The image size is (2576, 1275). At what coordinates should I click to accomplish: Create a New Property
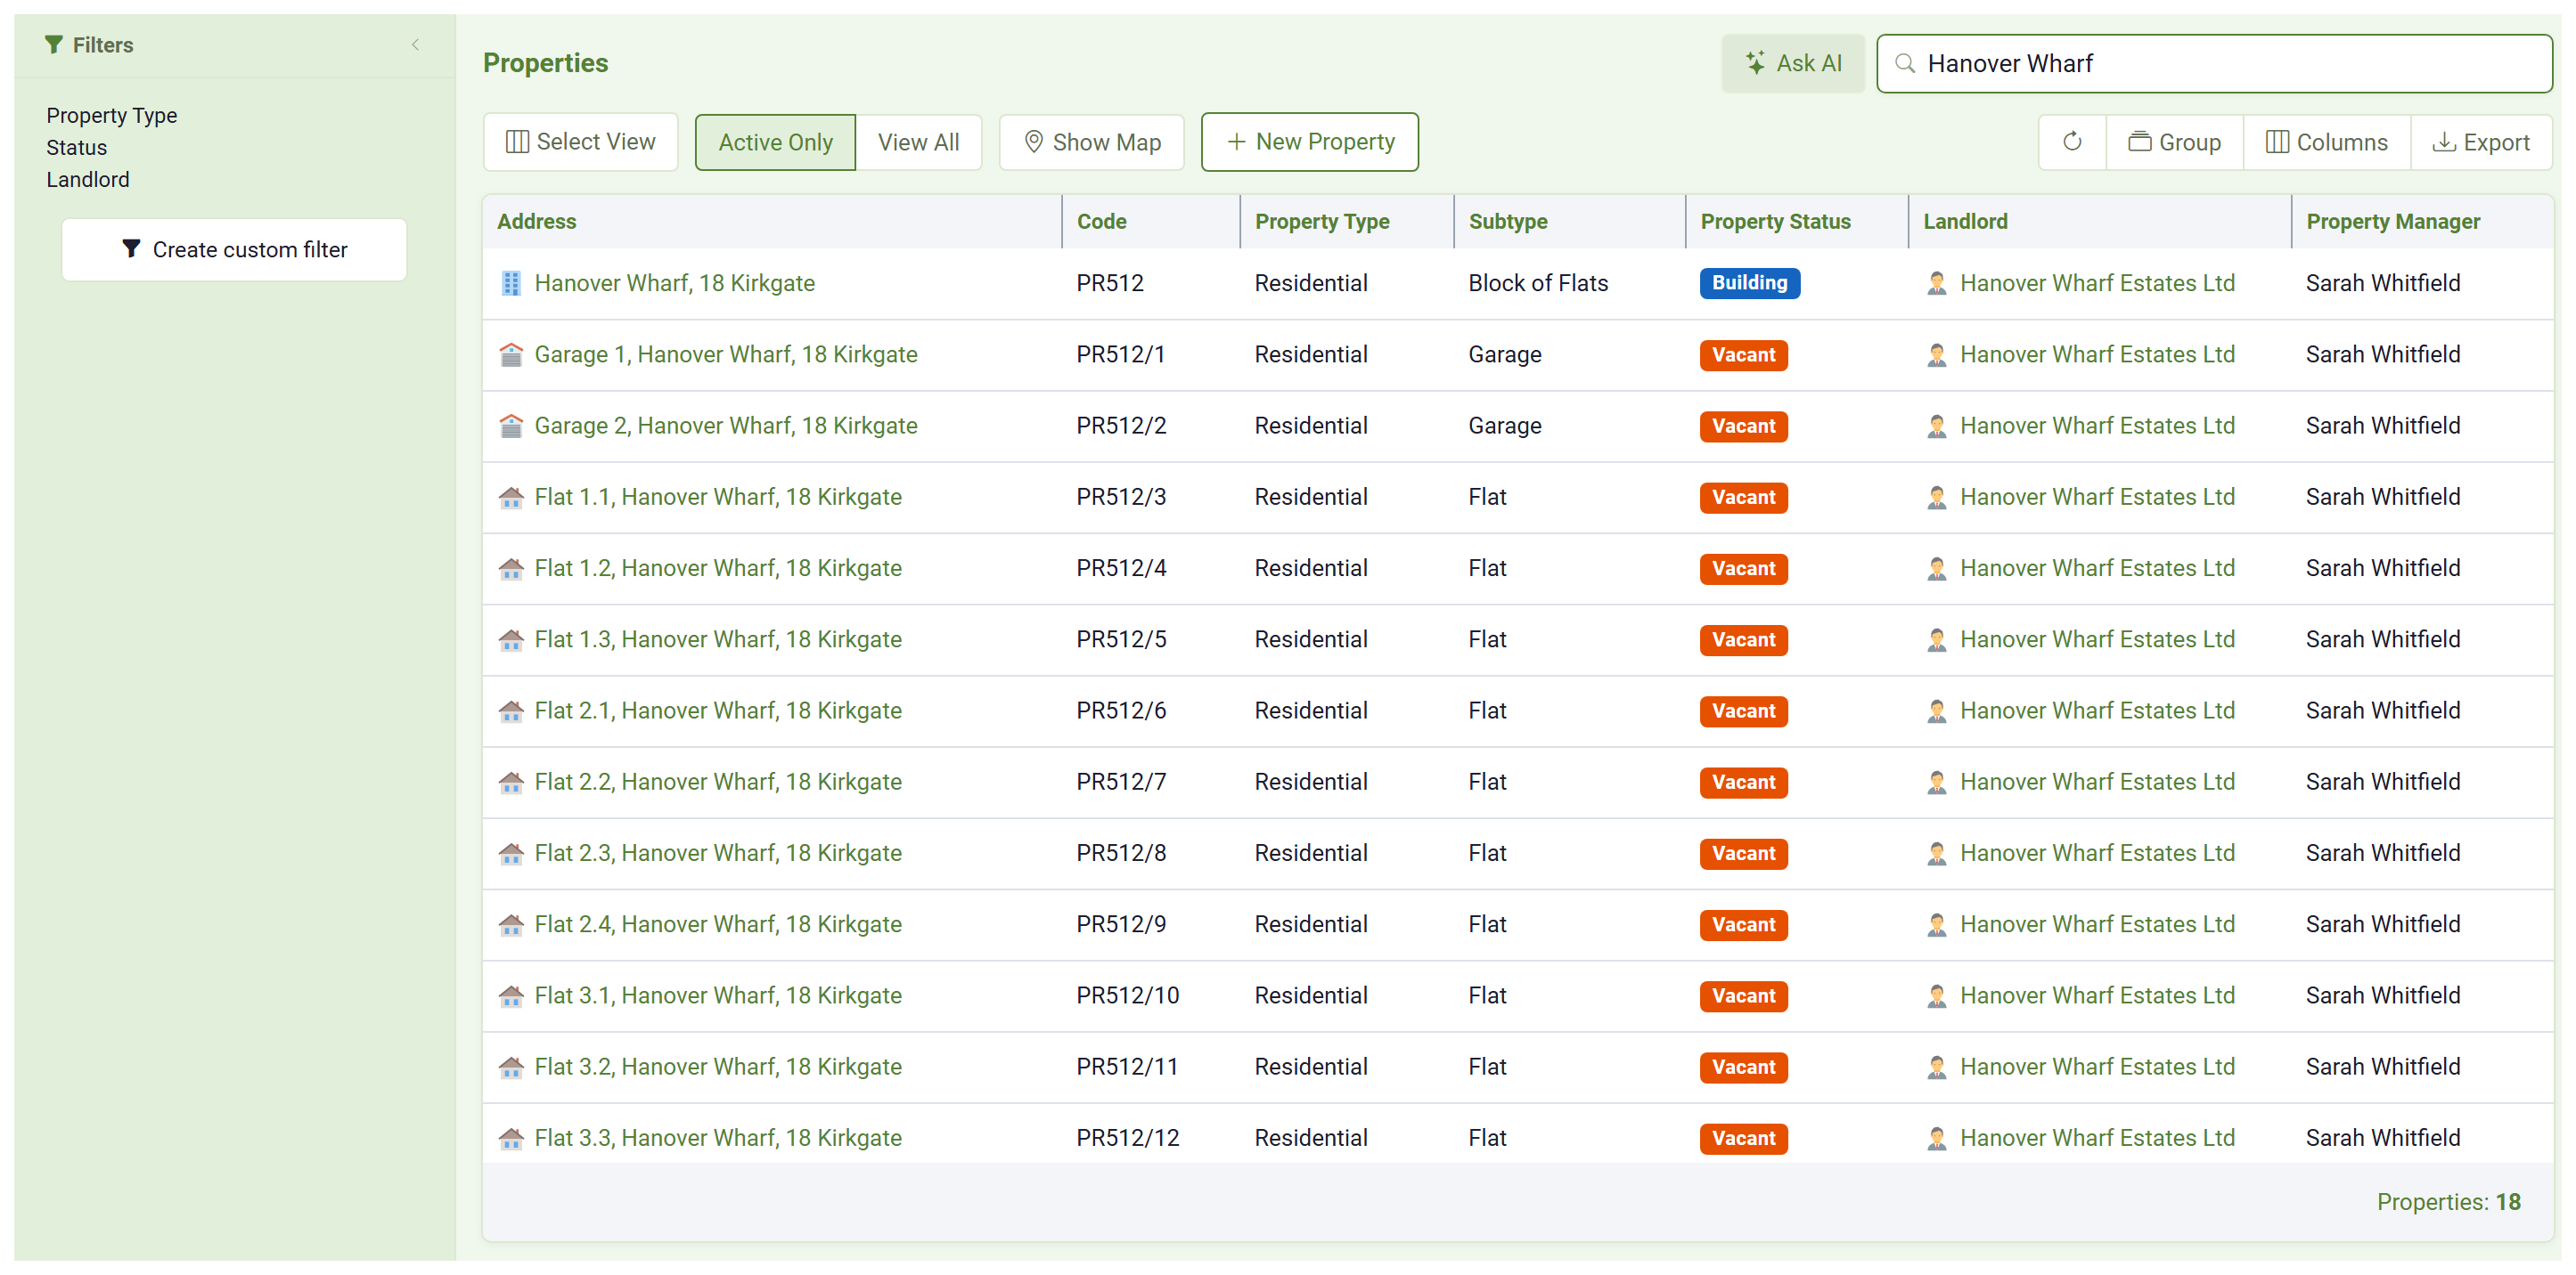pyautogui.click(x=1309, y=142)
